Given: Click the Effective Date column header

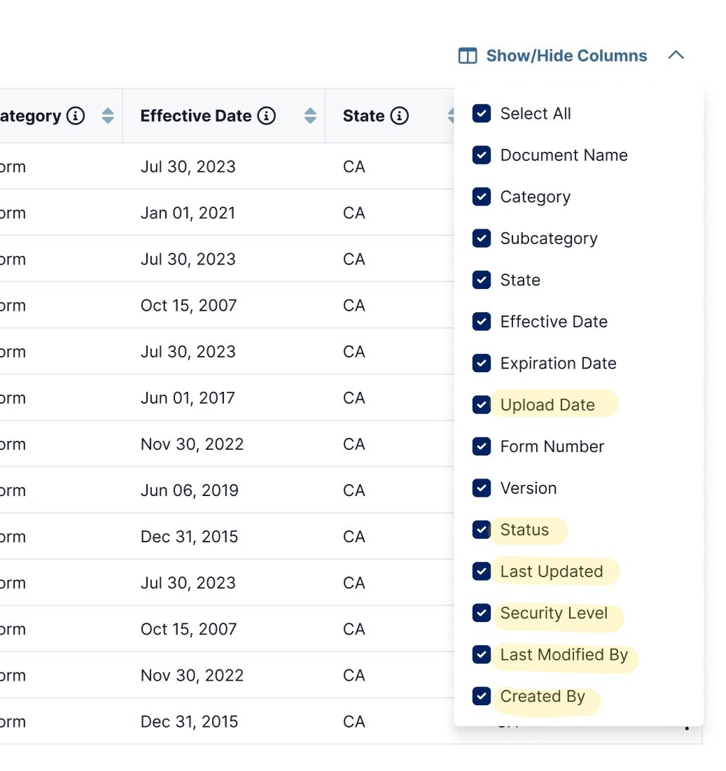Looking at the screenshot, I should click(195, 116).
